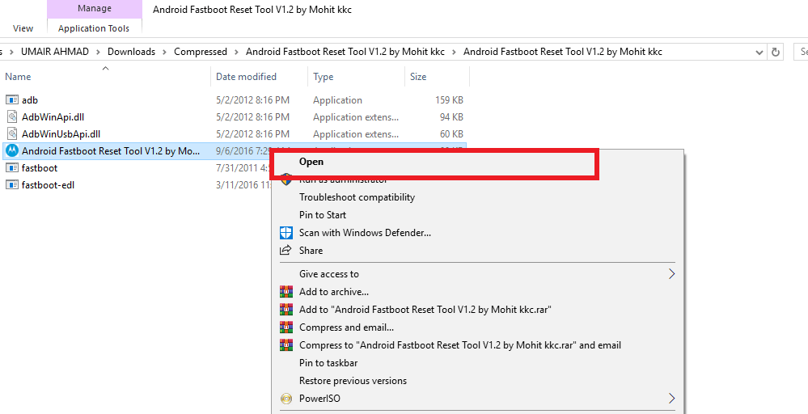808x414 pixels.
Task: Expand the Give access to submenu arrow
Action: pyautogui.click(x=671, y=273)
